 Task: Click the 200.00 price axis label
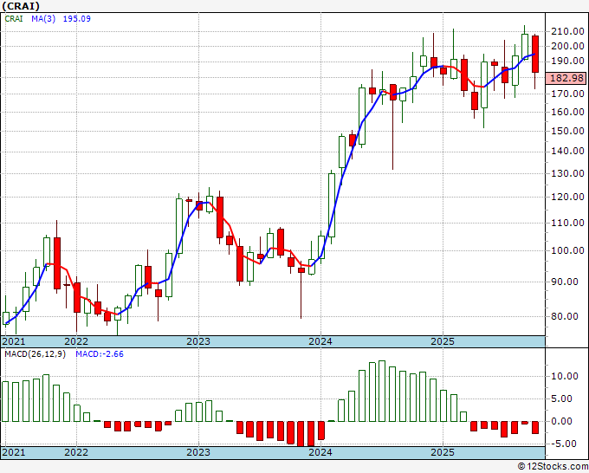tap(567, 46)
